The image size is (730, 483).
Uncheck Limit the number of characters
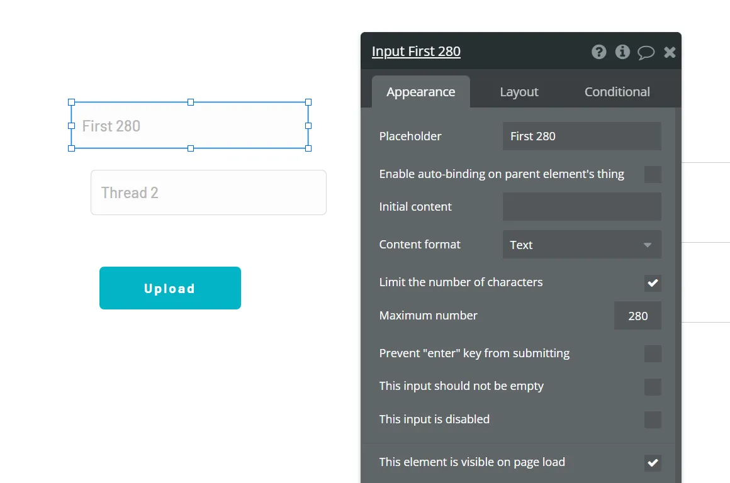[653, 282]
